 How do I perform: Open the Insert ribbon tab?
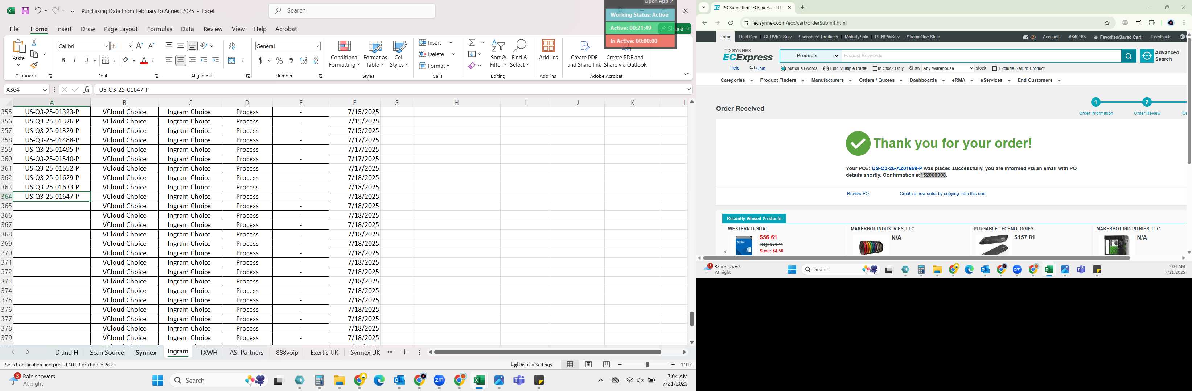(64, 29)
